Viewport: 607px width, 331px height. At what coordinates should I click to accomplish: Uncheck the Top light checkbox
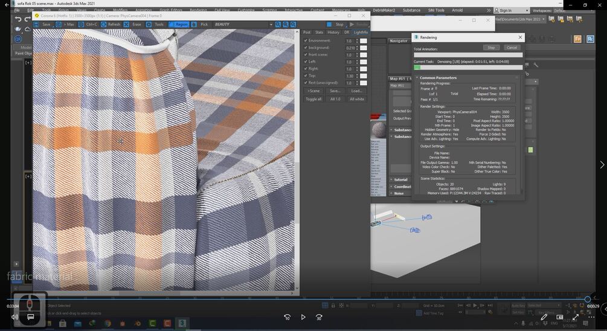(306, 76)
